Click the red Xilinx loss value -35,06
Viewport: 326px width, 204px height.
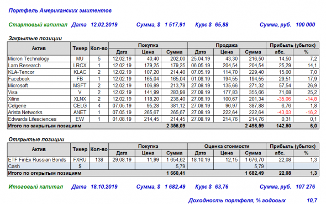coord(284,99)
